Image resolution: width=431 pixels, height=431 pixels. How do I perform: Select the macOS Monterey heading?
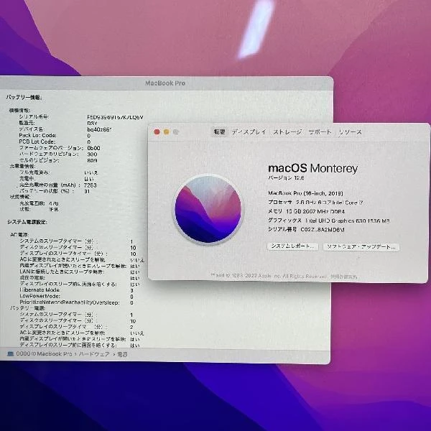tap(312, 168)
